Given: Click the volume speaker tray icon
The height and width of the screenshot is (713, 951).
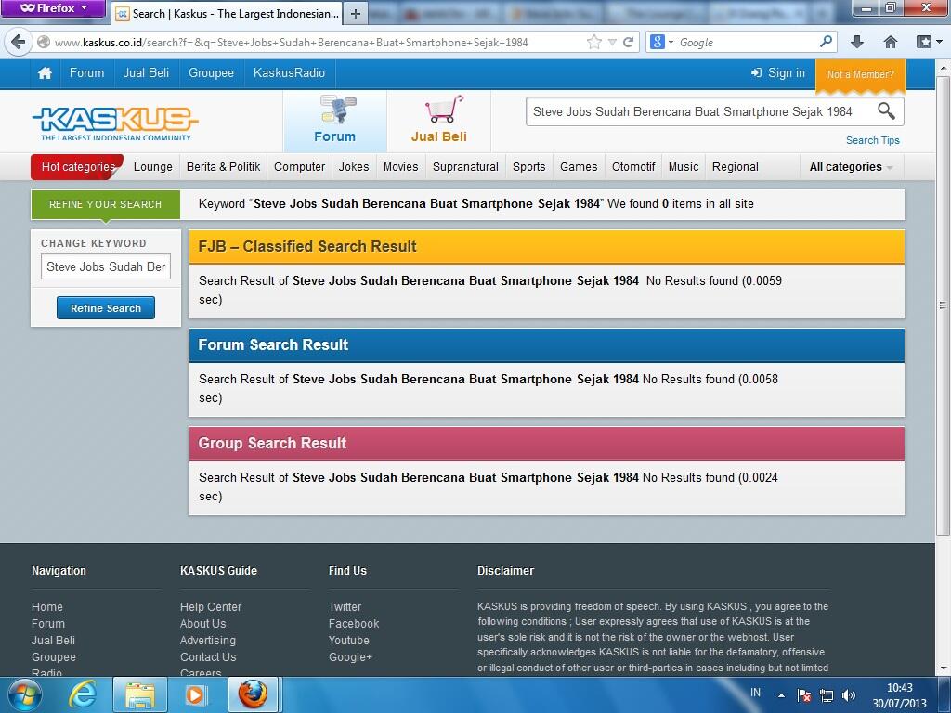Looking at the screenshot, I should (849, 695).
